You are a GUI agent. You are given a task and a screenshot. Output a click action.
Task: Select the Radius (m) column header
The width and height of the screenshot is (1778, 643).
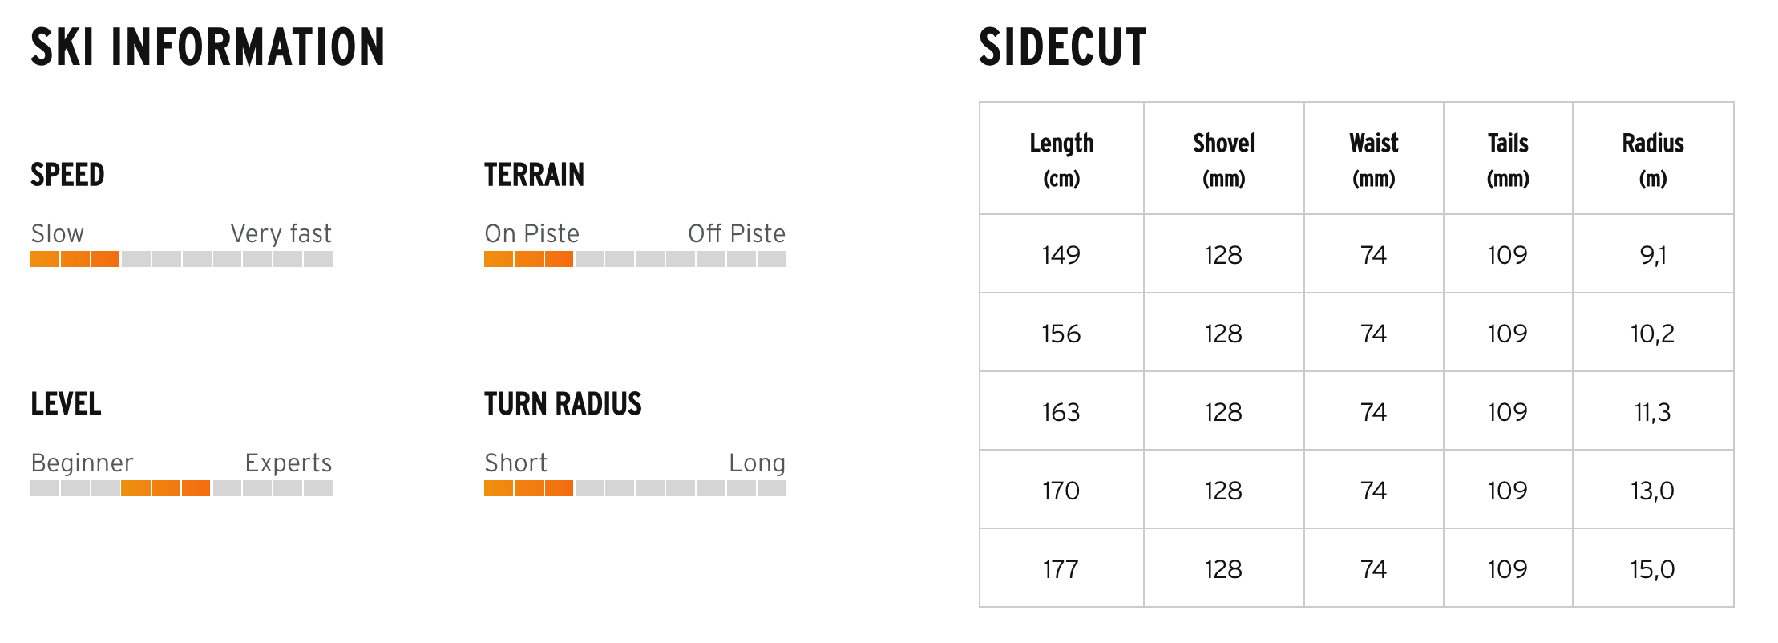tap(1653, 159)
